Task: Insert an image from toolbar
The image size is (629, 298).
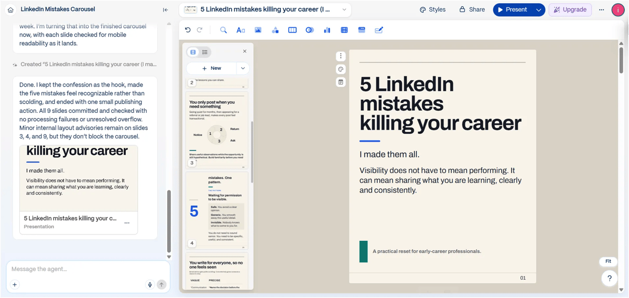Action: [258, 30]
